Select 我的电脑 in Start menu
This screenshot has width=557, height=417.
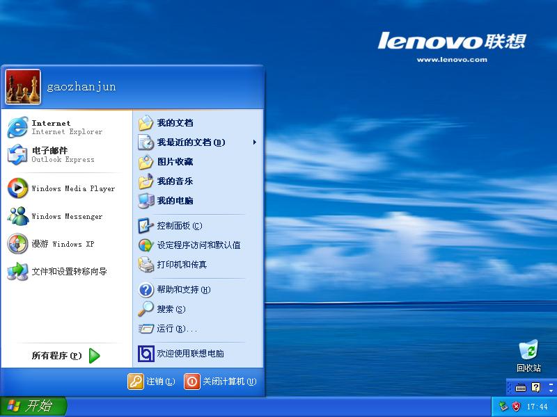click(x=174, y=201)
